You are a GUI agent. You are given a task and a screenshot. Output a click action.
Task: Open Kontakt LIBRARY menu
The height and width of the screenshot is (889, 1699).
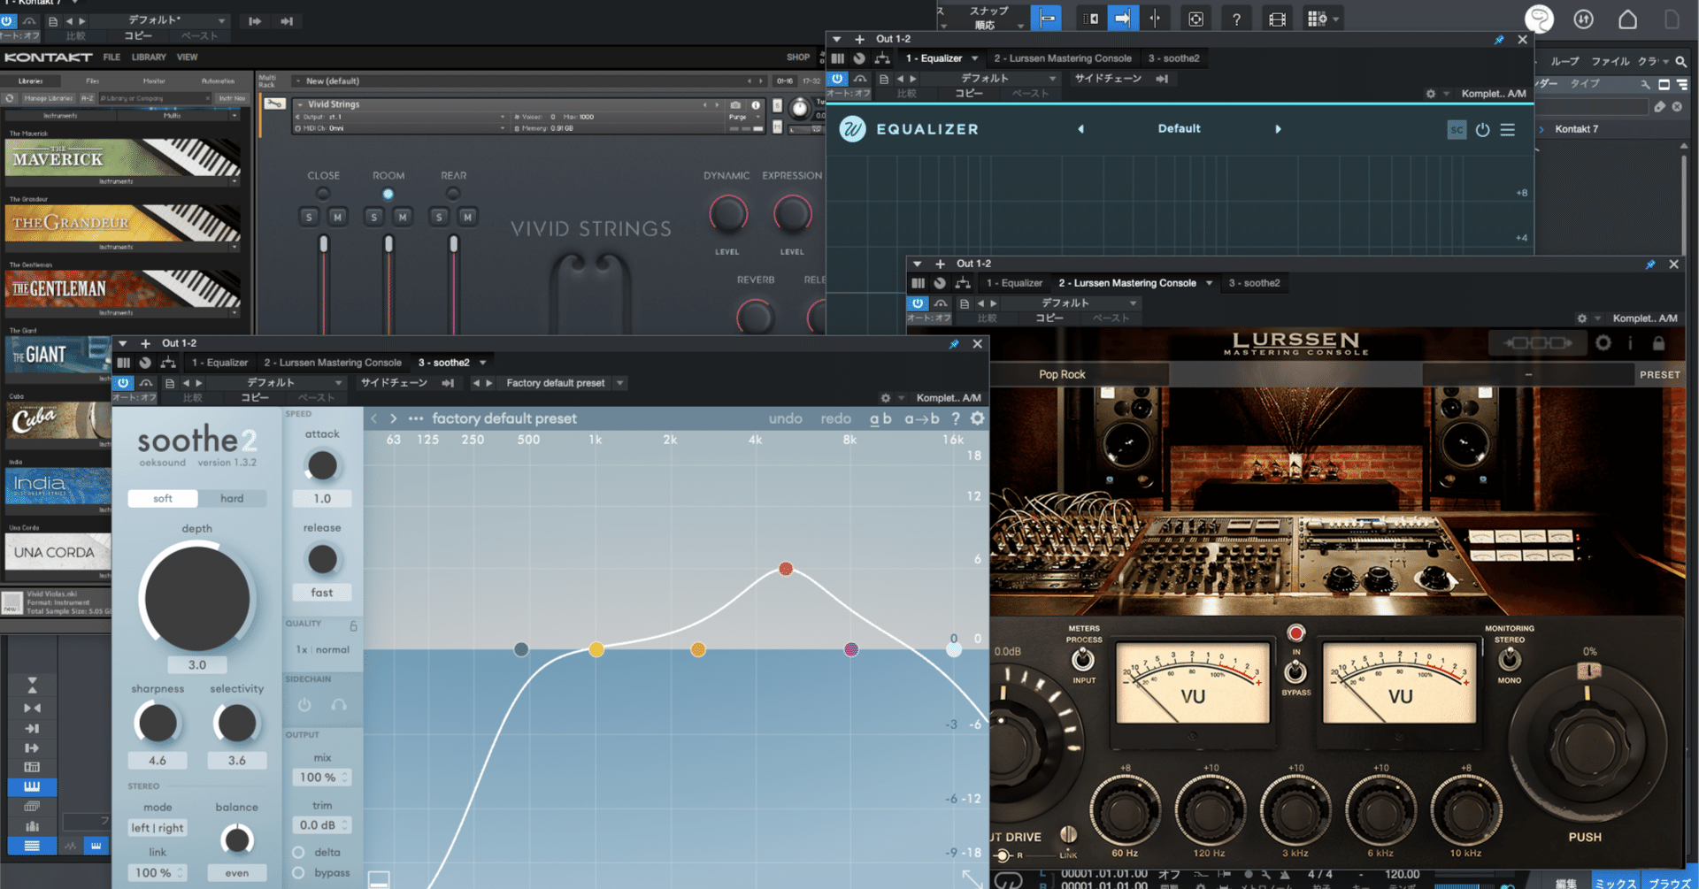click(149, 57)
